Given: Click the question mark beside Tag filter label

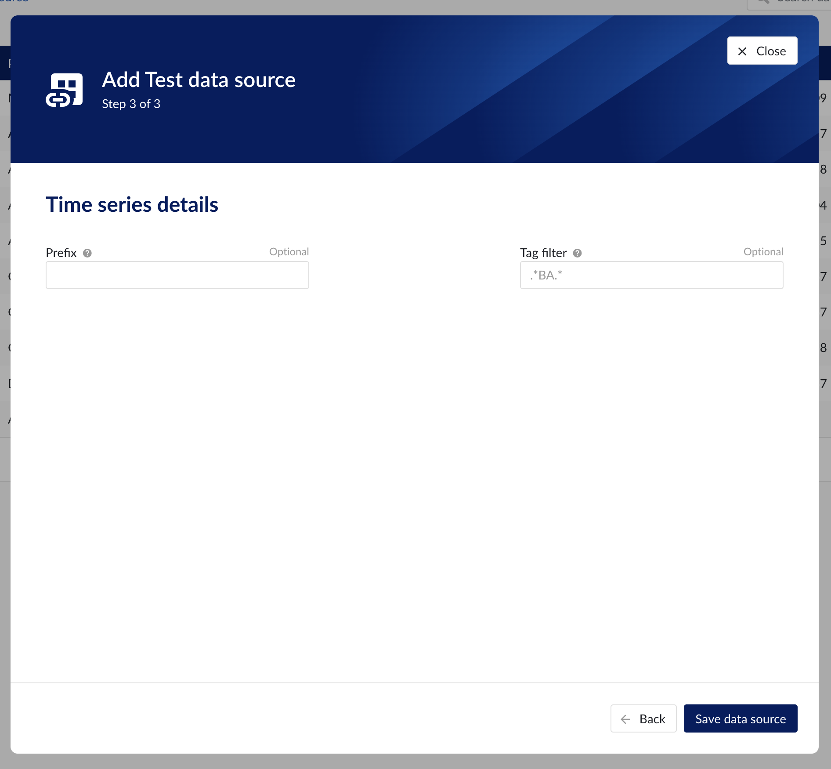Looking at the screenshot, I should 578,253.
